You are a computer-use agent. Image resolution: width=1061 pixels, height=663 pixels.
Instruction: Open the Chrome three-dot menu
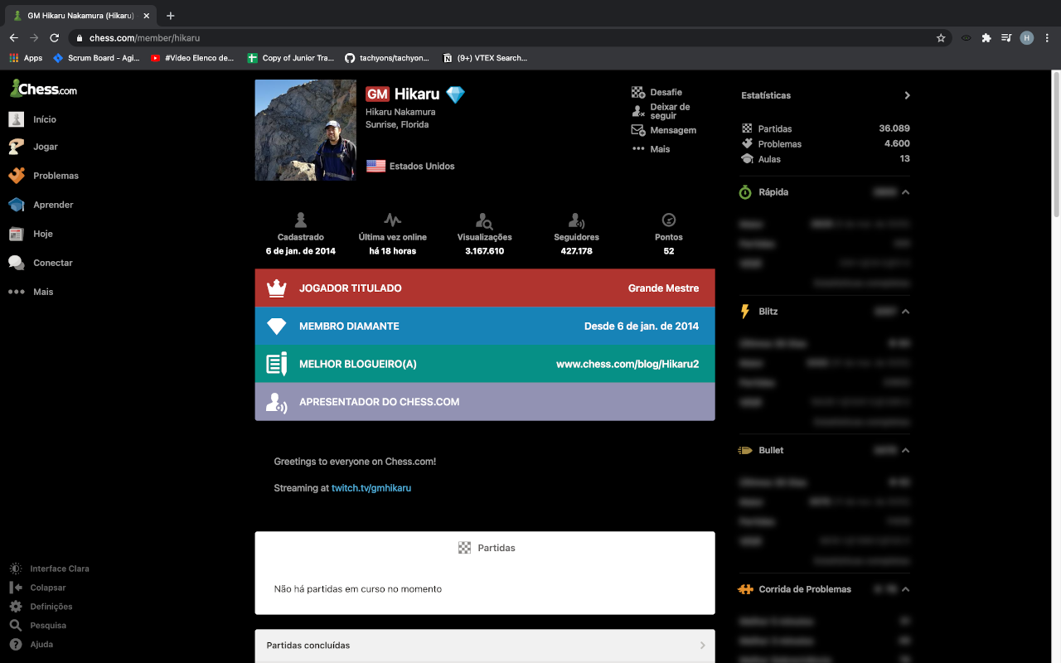coord(1047,38)
